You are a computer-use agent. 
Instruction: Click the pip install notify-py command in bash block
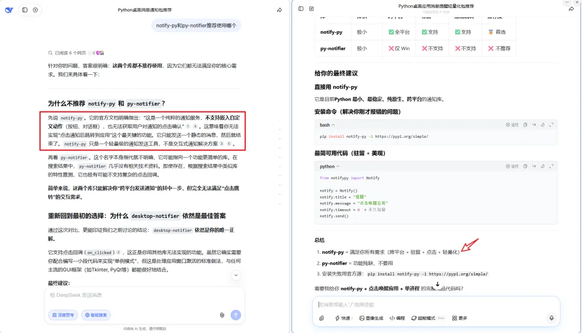pyautogui.click(x=374, y=136)
